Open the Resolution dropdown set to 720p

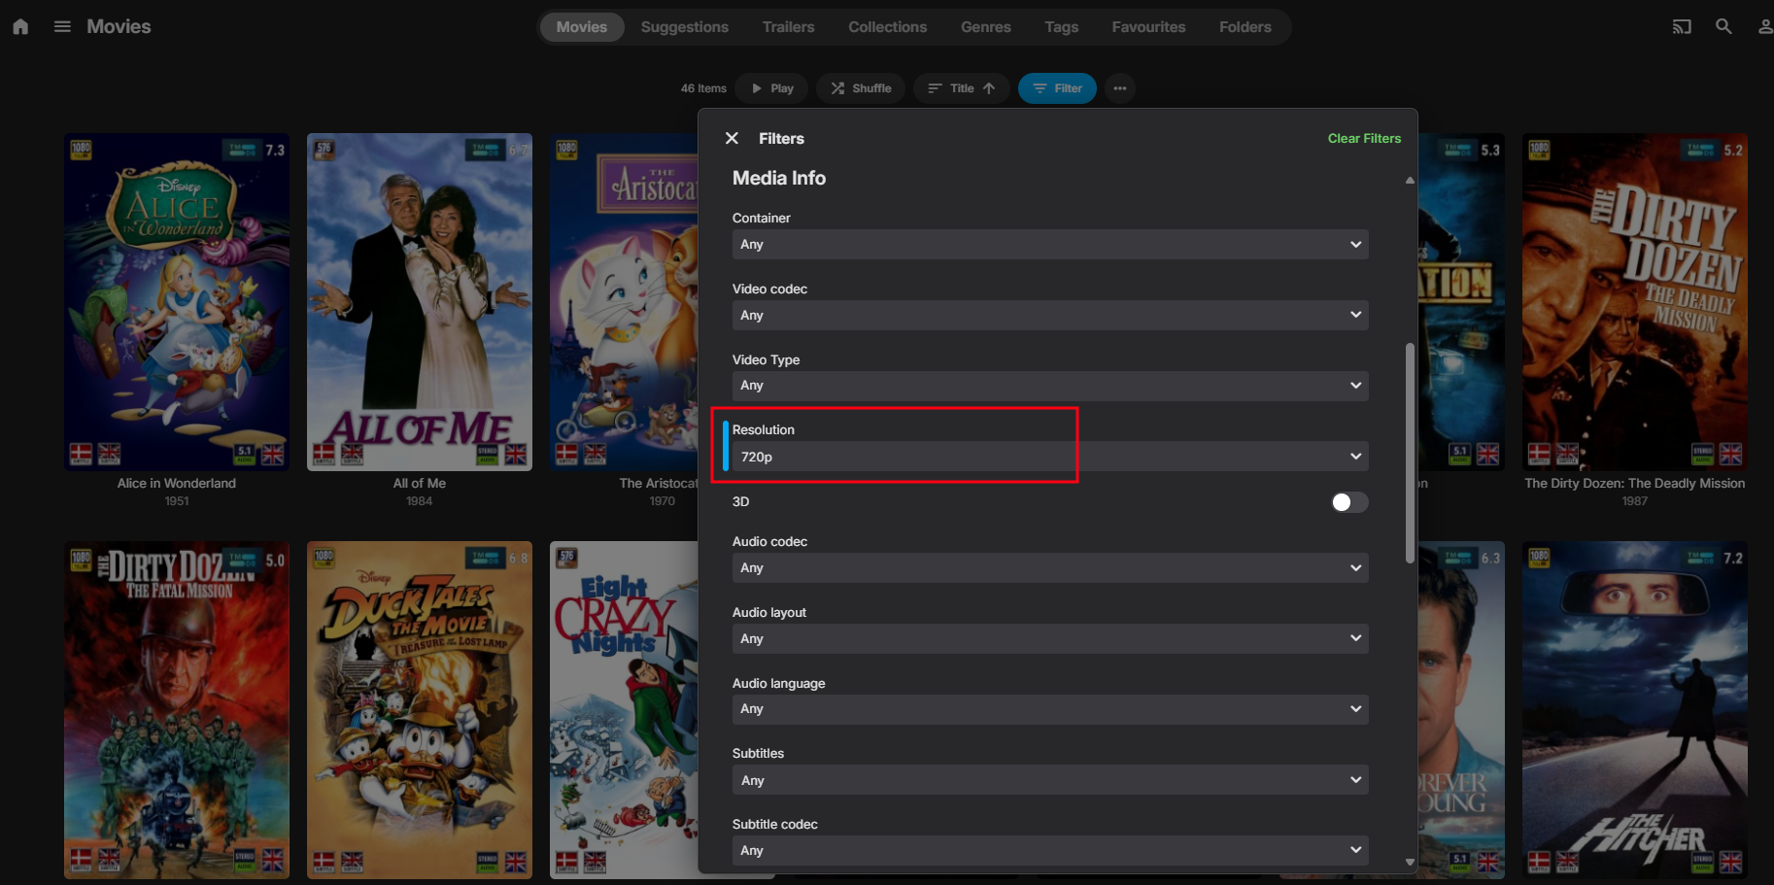tap(1050, 457)
